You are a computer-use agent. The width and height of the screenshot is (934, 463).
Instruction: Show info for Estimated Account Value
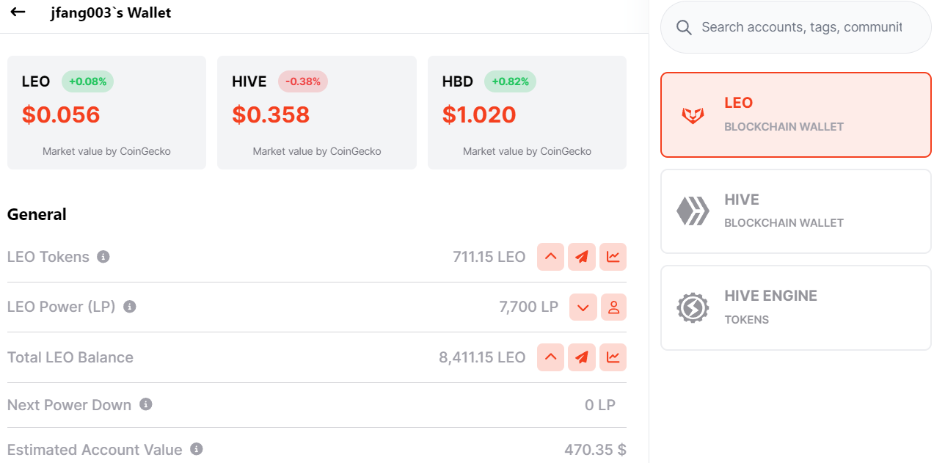tap(197, 449)
